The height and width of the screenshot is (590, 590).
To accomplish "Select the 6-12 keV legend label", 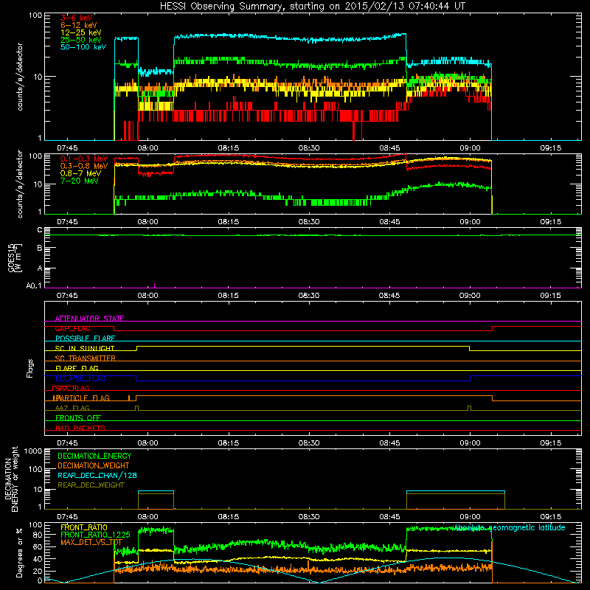I will [x=79, y=25].
